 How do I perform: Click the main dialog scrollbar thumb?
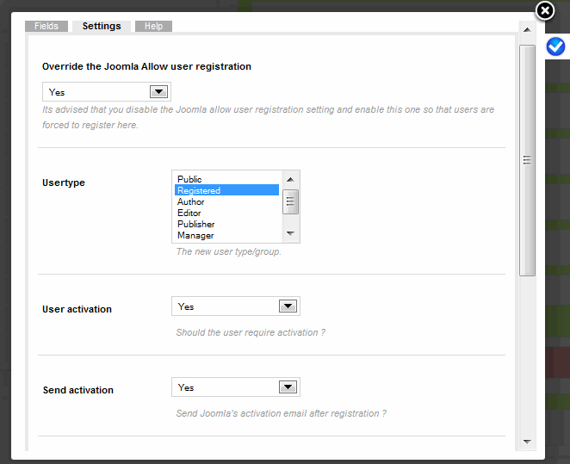tap(527, 160)
